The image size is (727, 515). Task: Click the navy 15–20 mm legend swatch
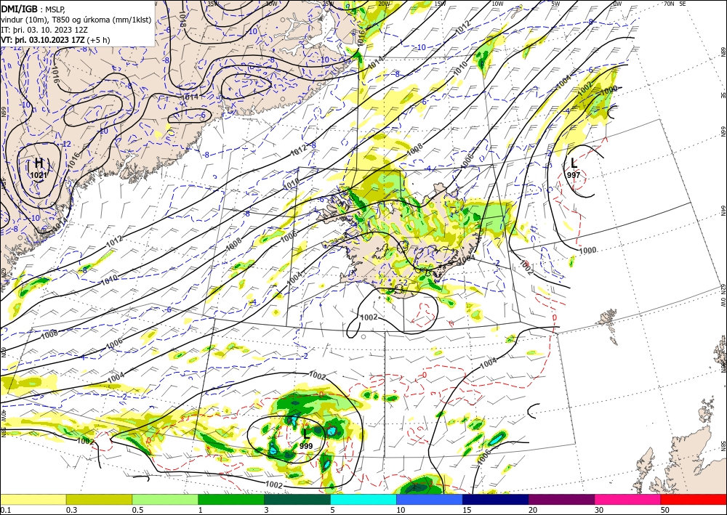pyautogui.click(x=496, y=499)
